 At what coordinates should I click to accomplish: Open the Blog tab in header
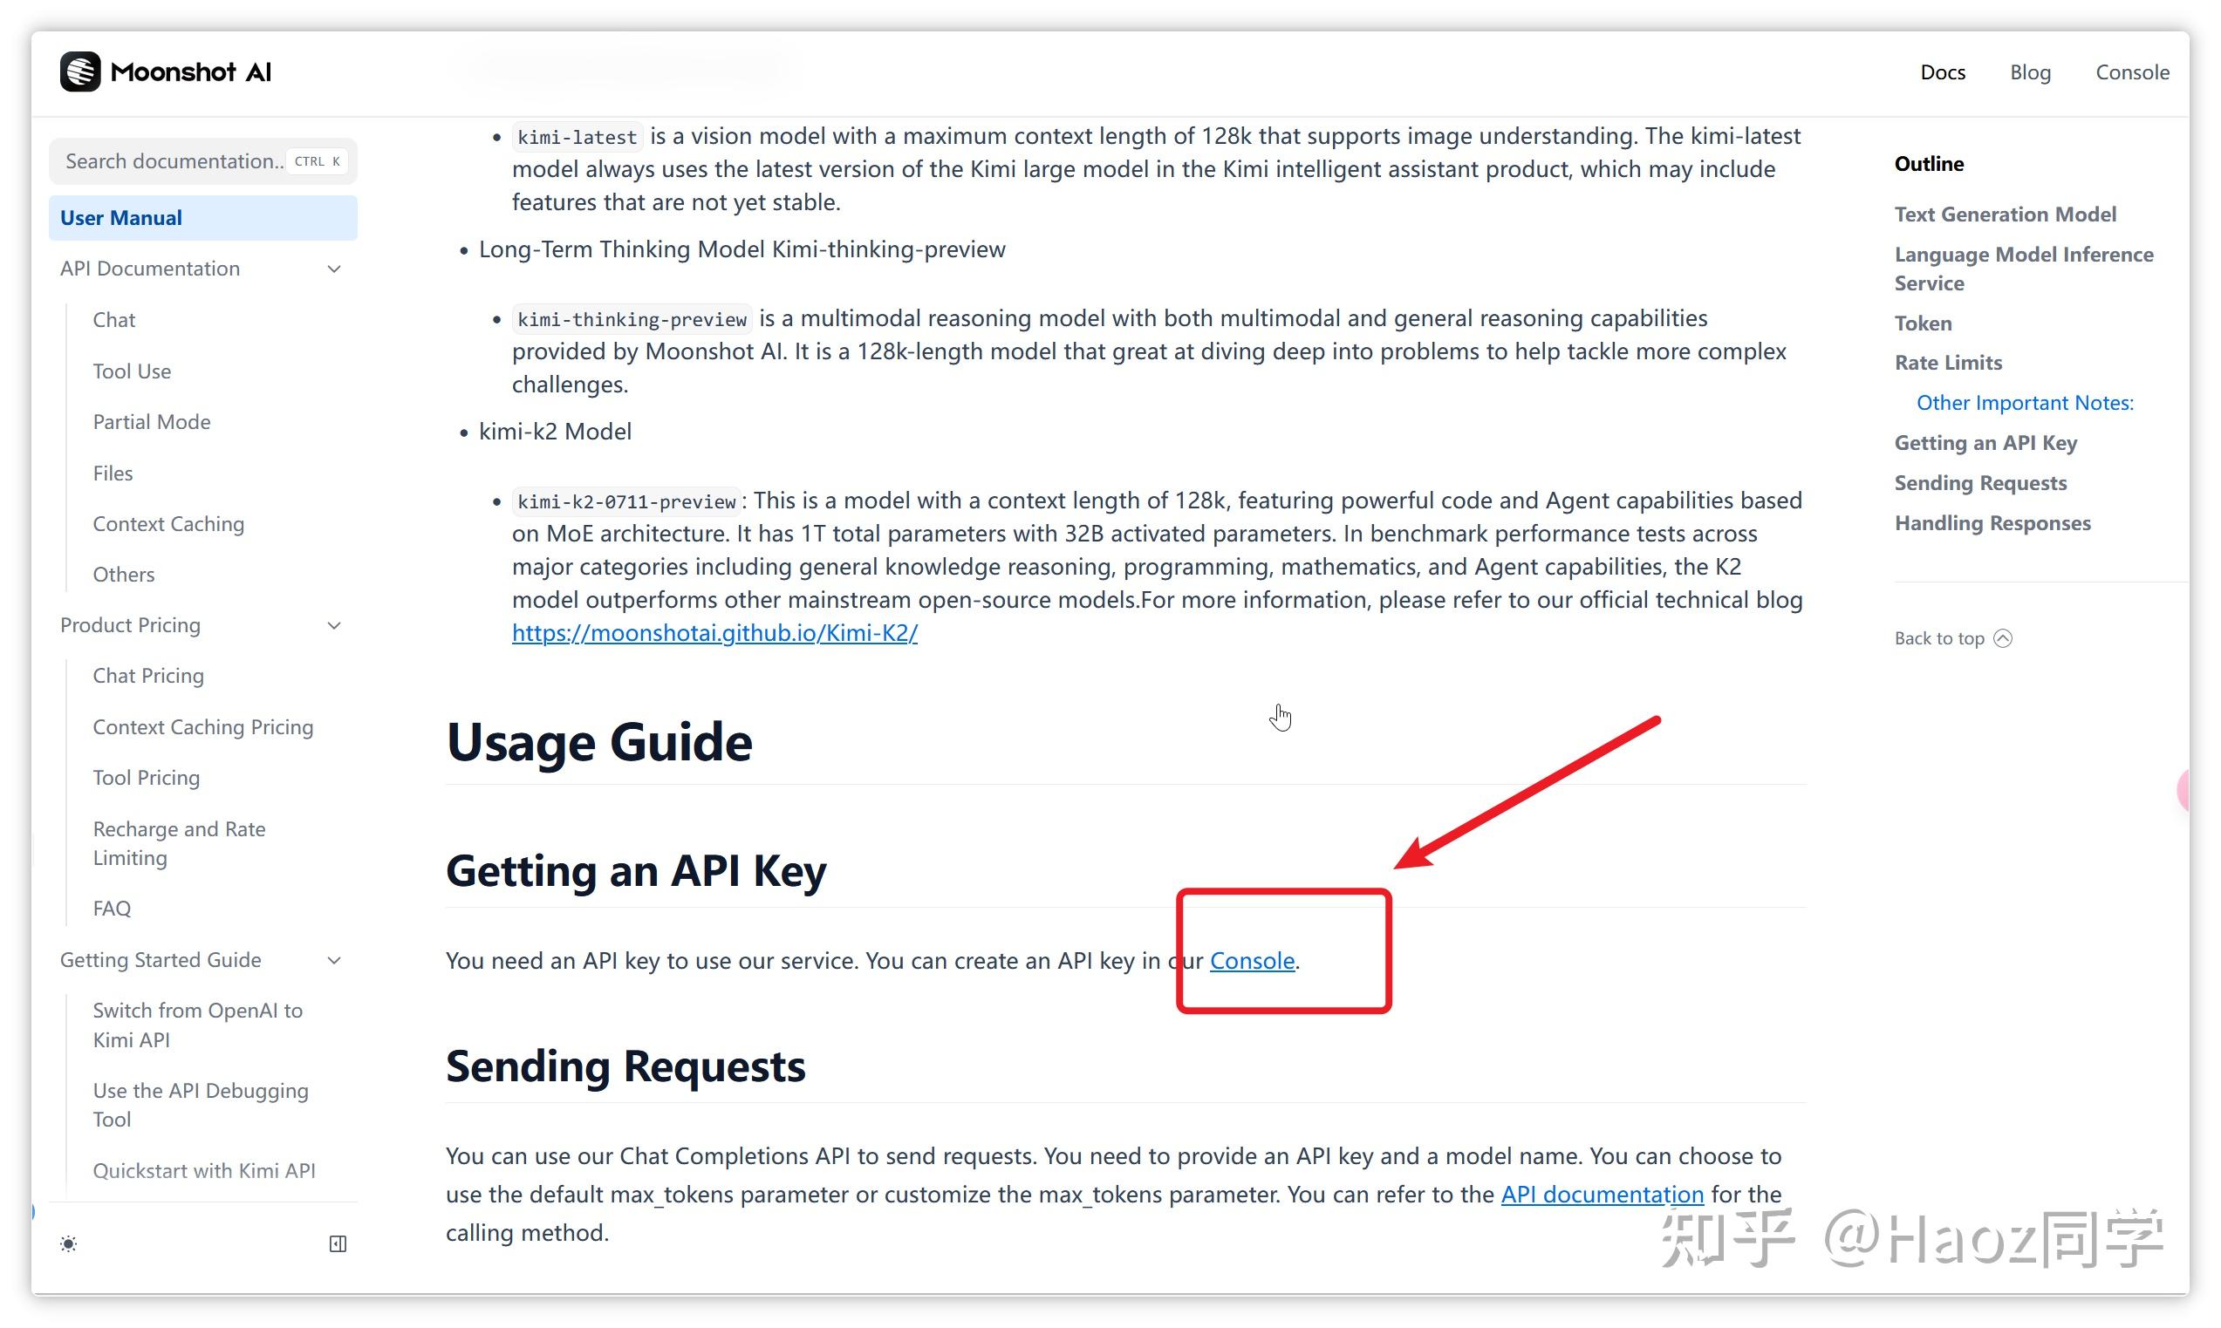[x=2029, y=72]
